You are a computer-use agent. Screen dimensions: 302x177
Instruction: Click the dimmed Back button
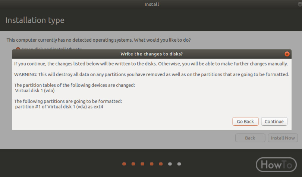(250, 138)
